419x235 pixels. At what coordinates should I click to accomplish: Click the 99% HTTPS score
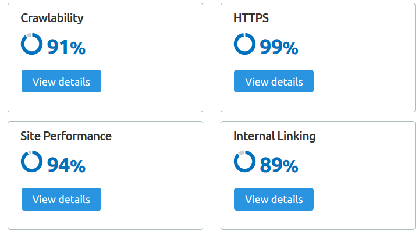(x=279, y=48)
